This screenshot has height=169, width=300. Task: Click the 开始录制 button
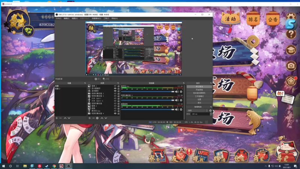click(199, 90)
